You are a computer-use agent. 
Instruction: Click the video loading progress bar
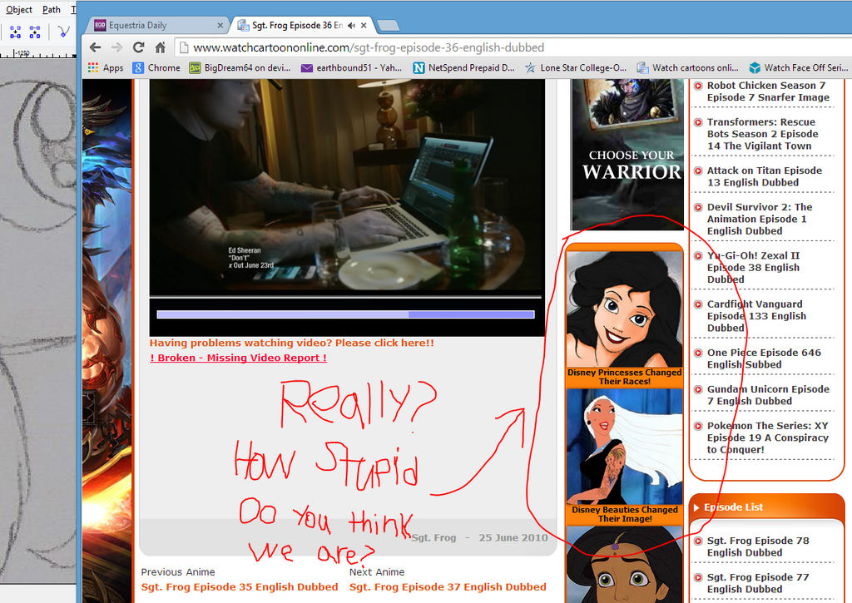point(345,314)
